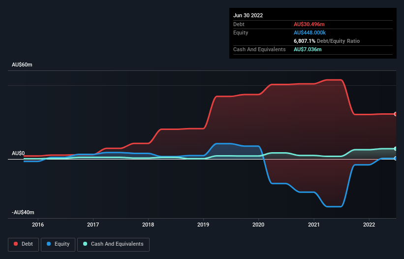Click the Cash And Equivalents tooltip label
The image size is (404, 259).
tap(259, 49)
